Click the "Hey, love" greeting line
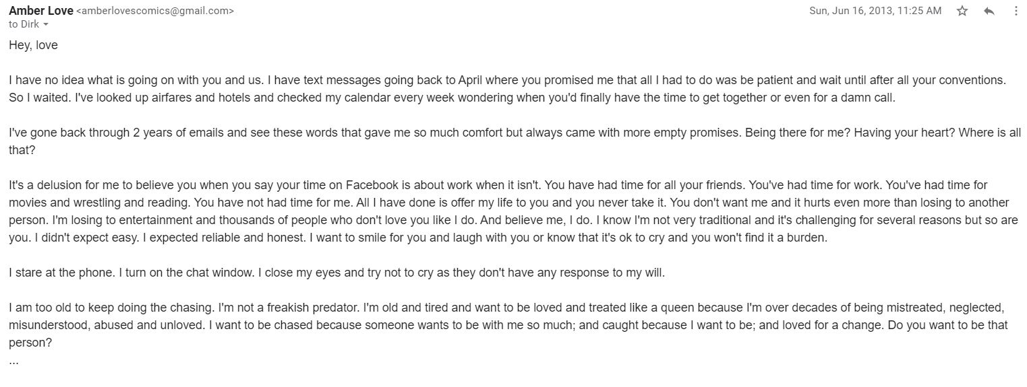The width and height of the screenshot is (1027, 387). [x=34, y=46]
